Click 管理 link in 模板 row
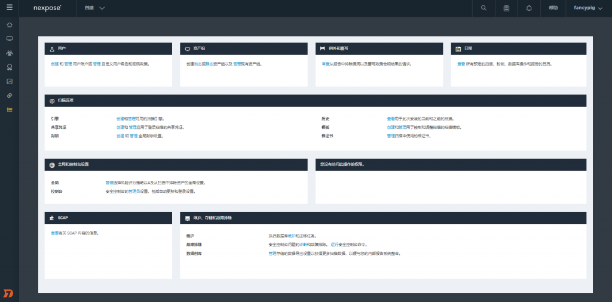612x302 pixels. click(402, 127)
